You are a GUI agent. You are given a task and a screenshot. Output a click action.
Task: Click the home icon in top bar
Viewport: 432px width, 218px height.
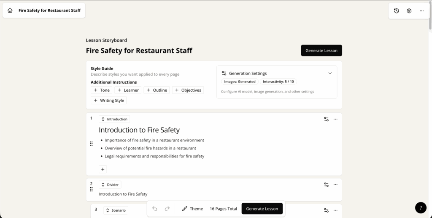pyautogui.click(x=10, y=11)
